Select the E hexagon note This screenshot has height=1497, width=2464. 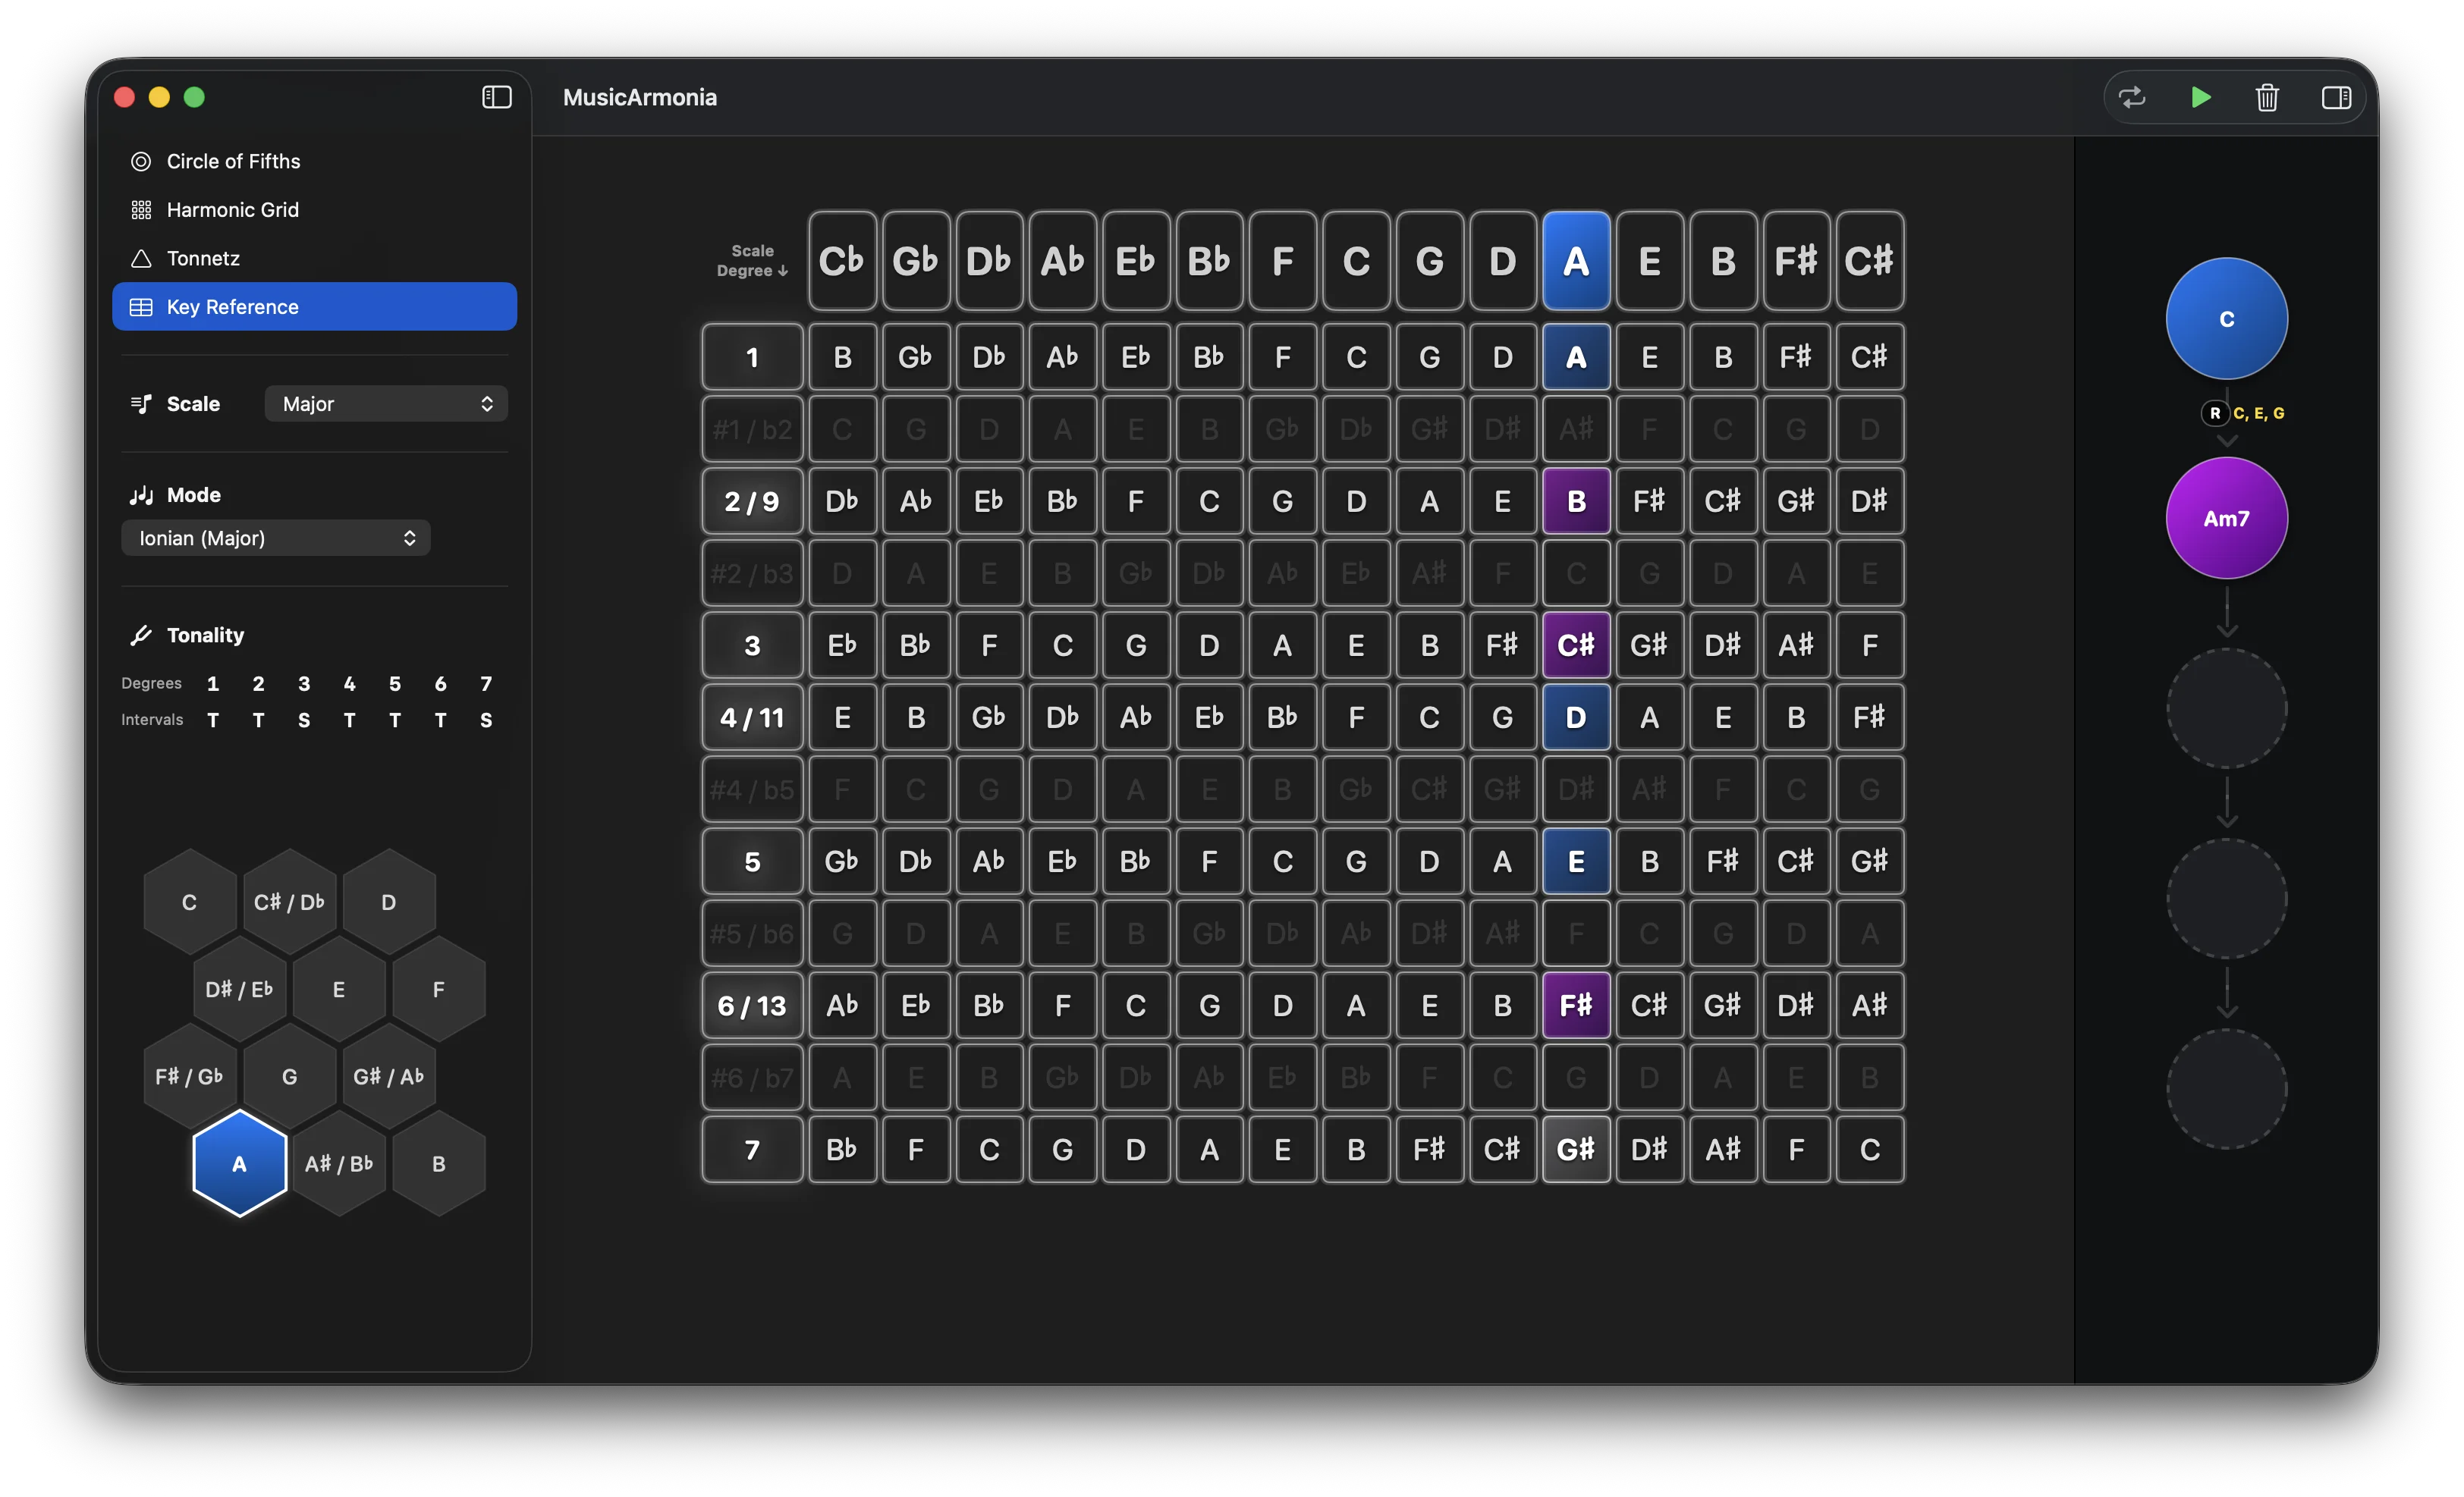[339, 990]
